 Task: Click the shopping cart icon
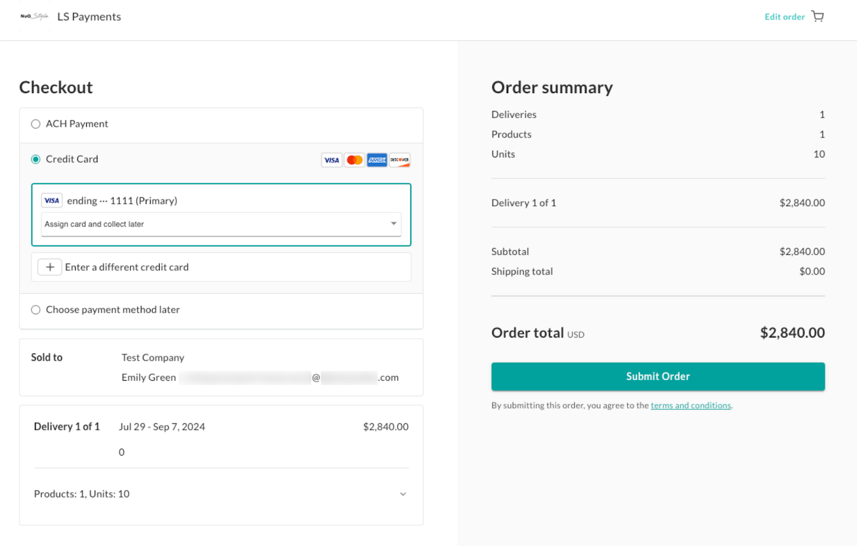[817, 17]
